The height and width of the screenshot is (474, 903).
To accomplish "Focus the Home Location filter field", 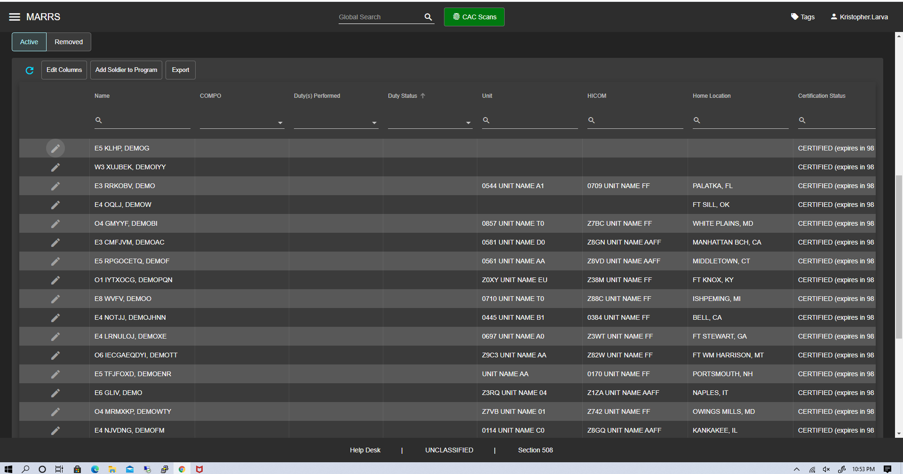I will coord(741,121).
